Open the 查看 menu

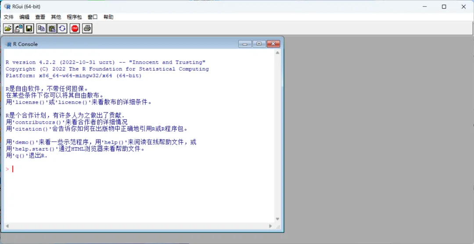click(x=40, y=17)
